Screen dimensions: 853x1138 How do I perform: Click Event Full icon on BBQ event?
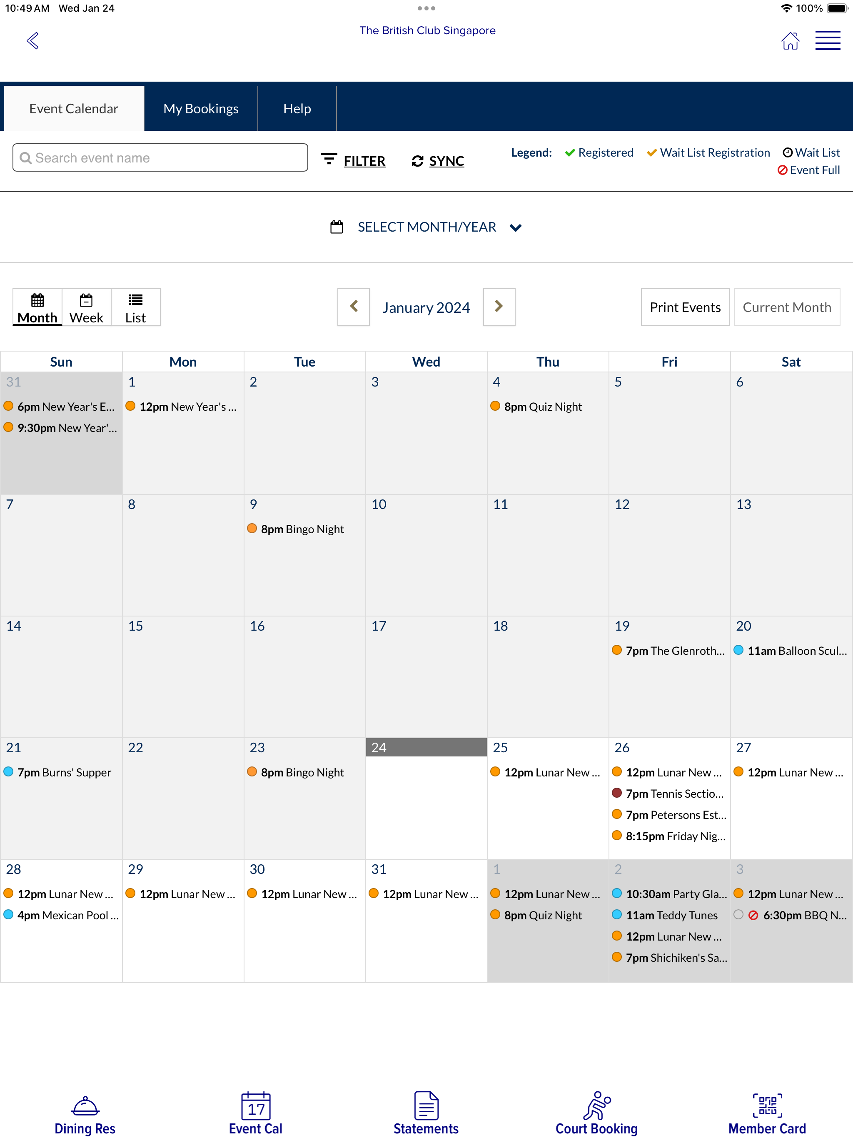pyautogui.click(x=753, y=915)
